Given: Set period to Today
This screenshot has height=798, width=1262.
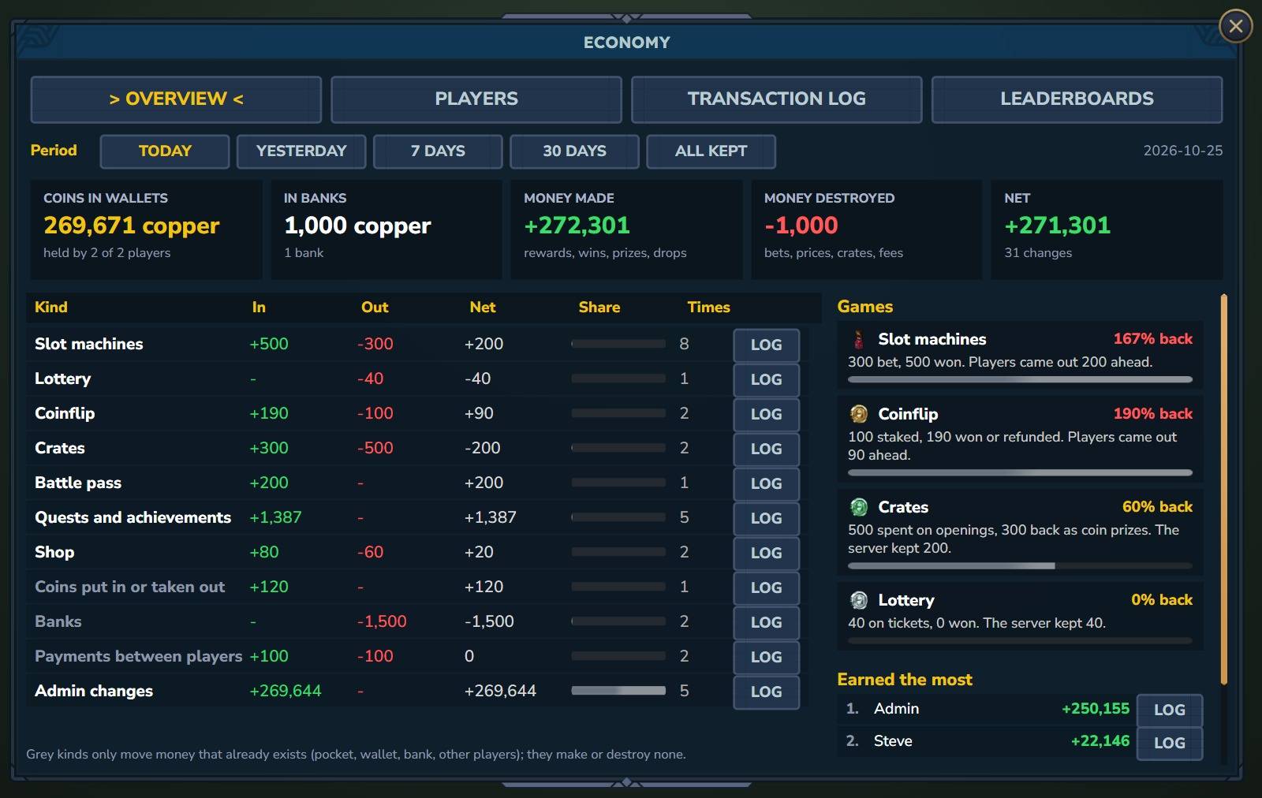Looking at the screenshot, I should [x=165, y=151].
